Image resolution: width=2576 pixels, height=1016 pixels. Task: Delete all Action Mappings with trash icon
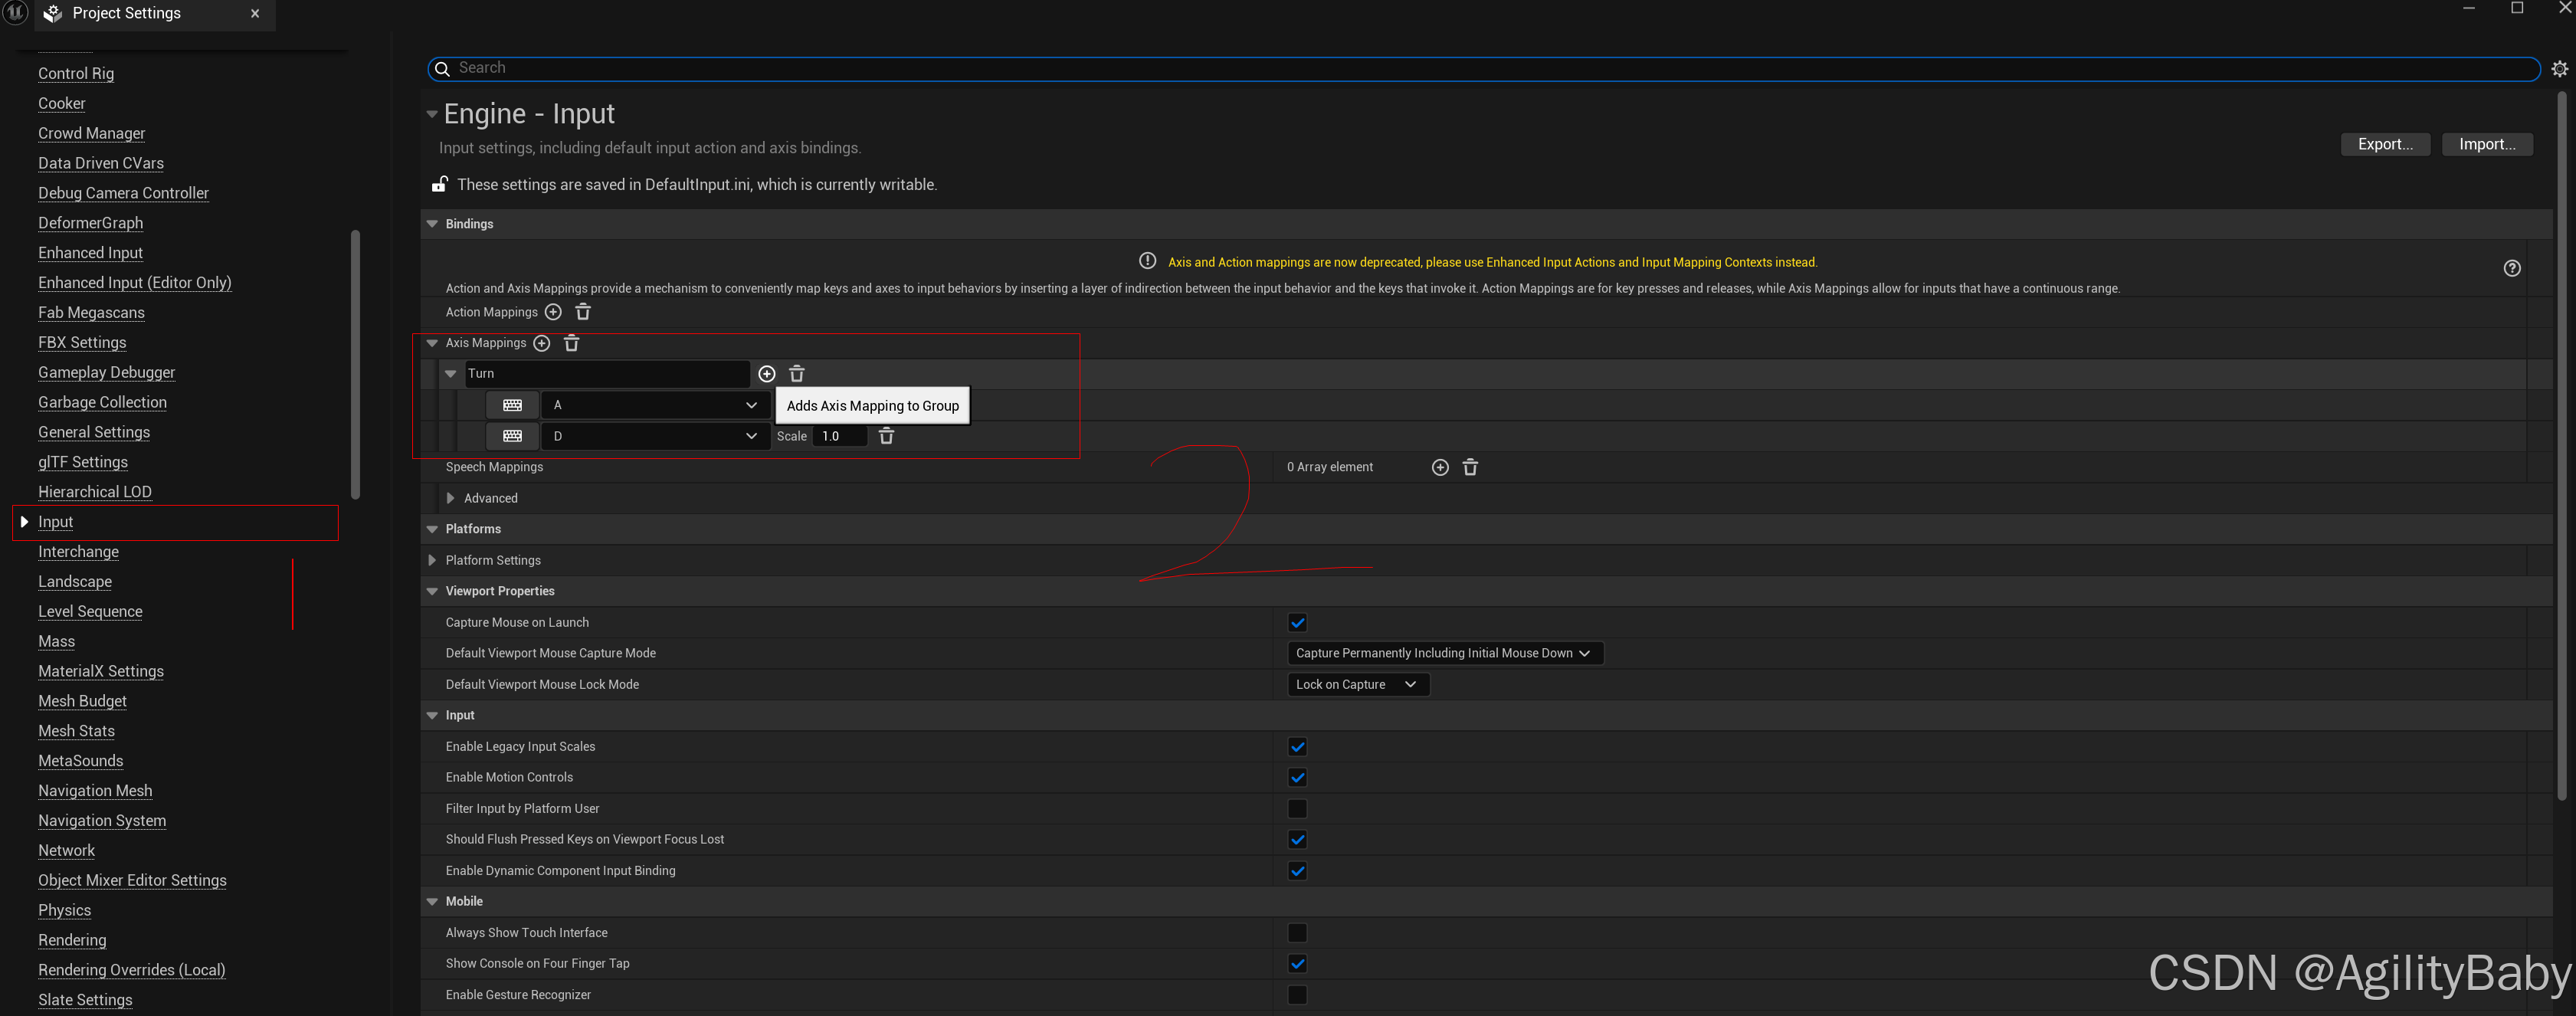(x=583, y=312)
